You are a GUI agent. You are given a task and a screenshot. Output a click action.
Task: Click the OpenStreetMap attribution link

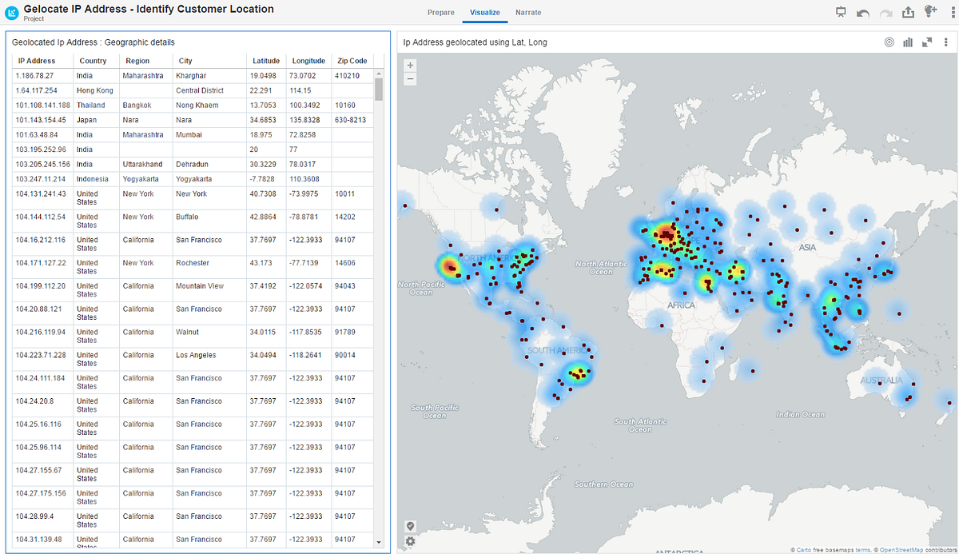click(901, 549)
